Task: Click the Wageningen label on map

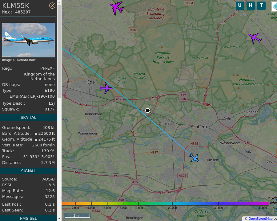Action: click(x=88, y=134)
